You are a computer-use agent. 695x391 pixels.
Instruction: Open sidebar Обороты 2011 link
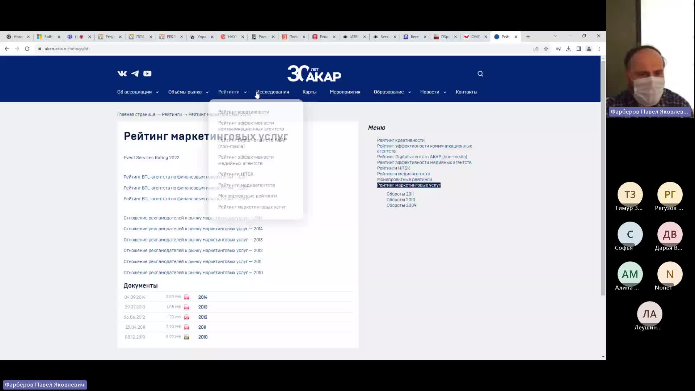click(400, 194)
